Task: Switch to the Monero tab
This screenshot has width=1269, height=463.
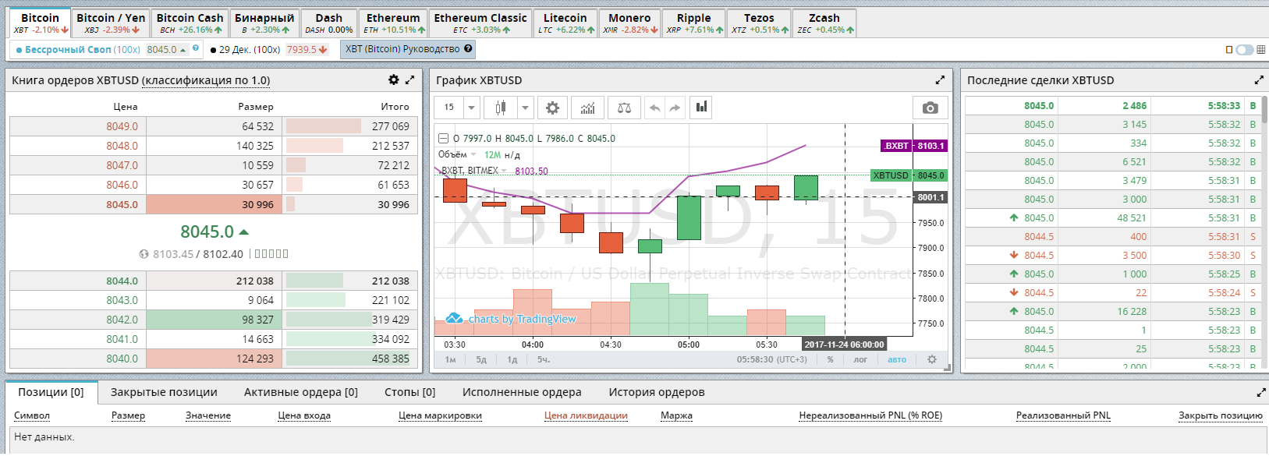Action: coord(629,23)
